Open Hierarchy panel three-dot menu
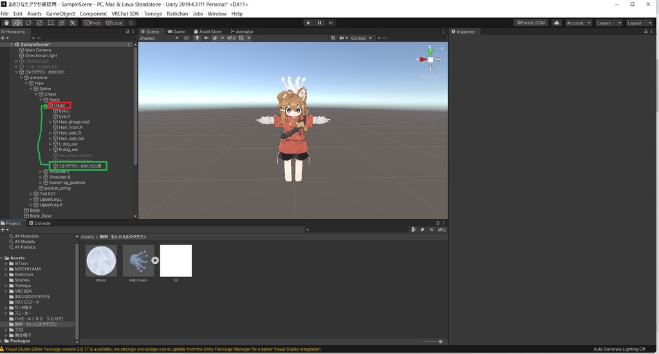Screen dimensions: 659x354 tap(133, 31)
